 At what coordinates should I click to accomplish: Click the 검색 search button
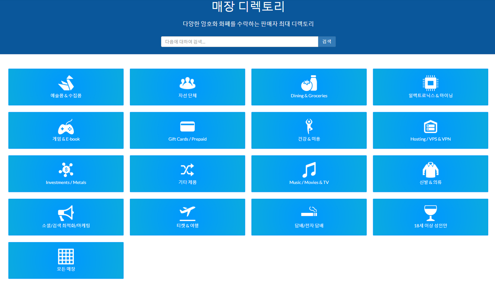327,41
